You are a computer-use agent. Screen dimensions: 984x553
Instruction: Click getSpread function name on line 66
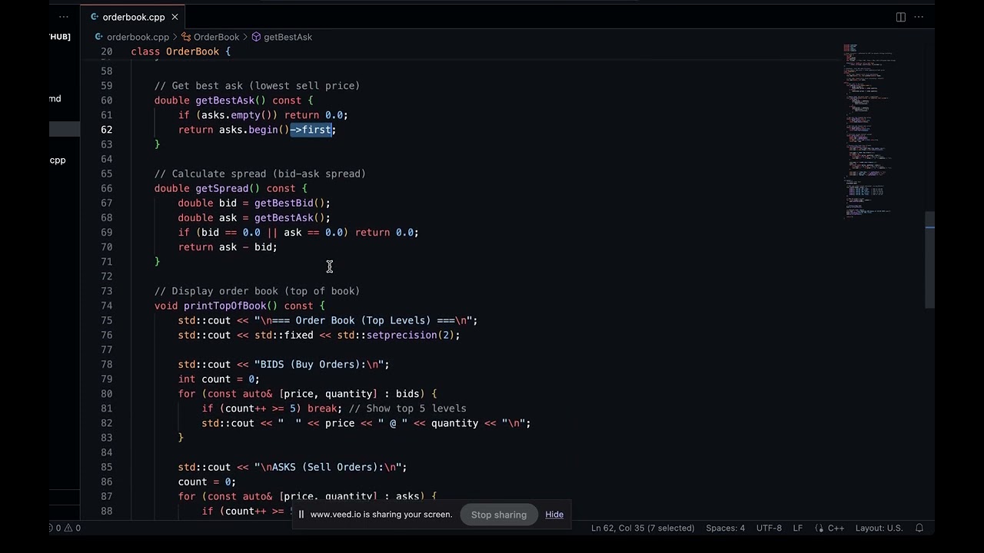coord(221,188)
